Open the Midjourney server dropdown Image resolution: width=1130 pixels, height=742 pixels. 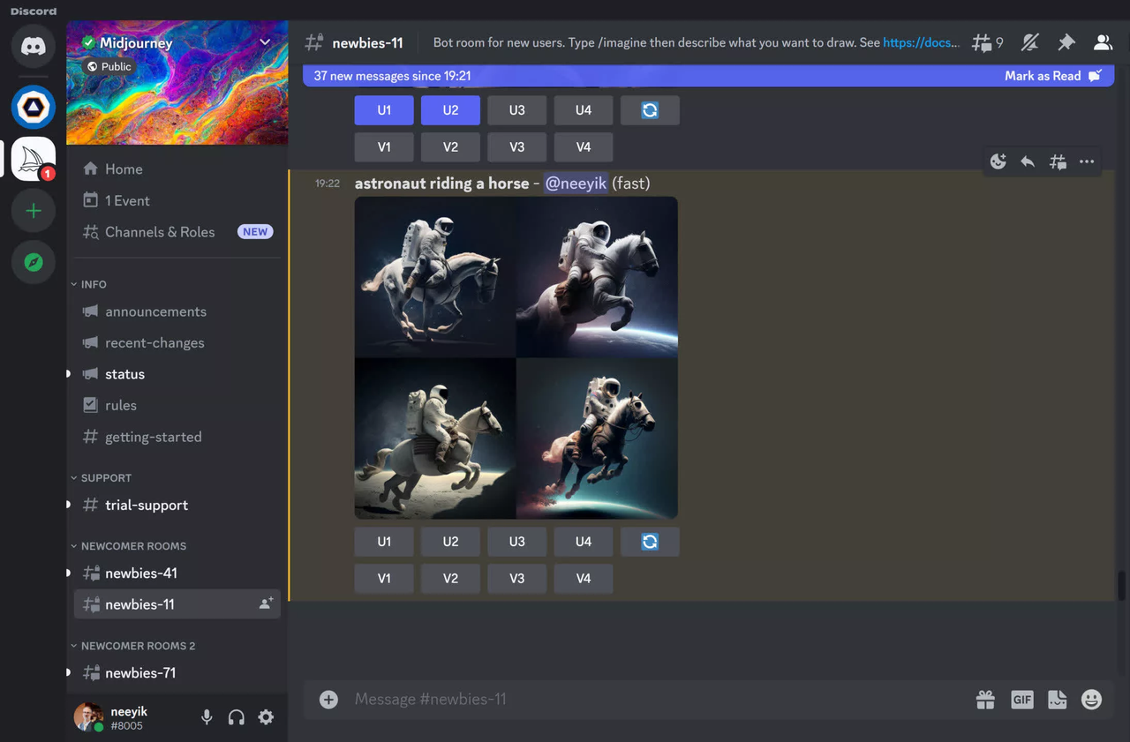click(264, 41)
